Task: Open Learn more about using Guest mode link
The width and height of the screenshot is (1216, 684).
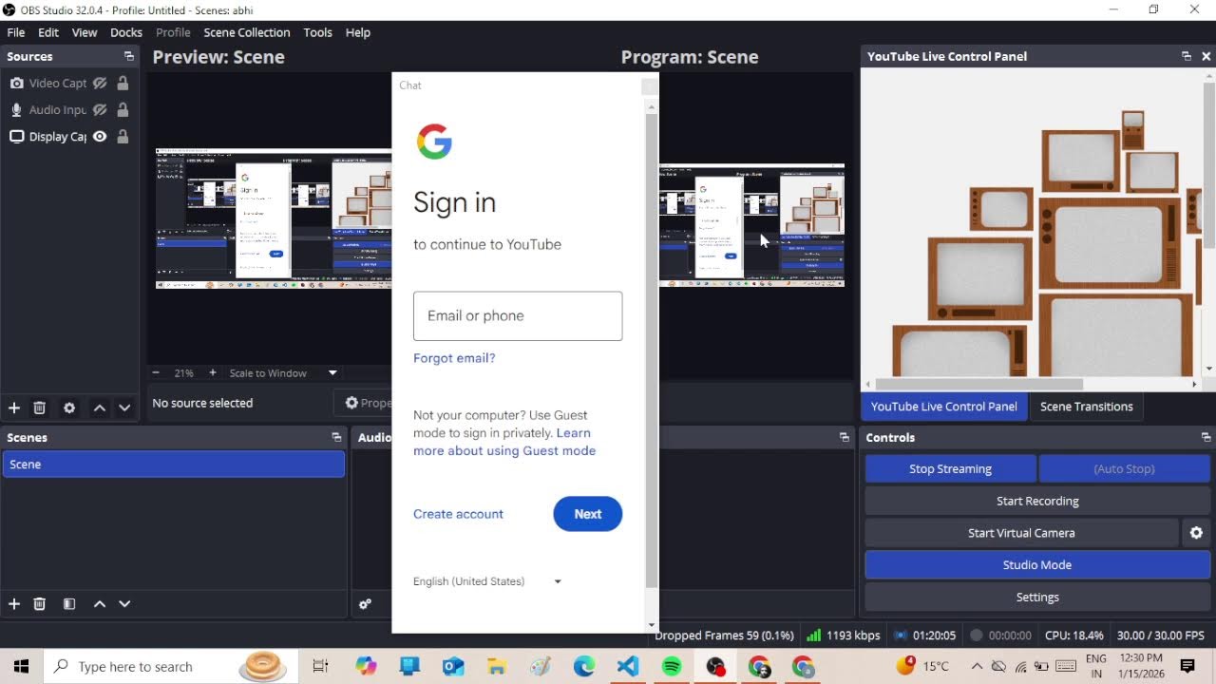Action: [x=504, y=442]
